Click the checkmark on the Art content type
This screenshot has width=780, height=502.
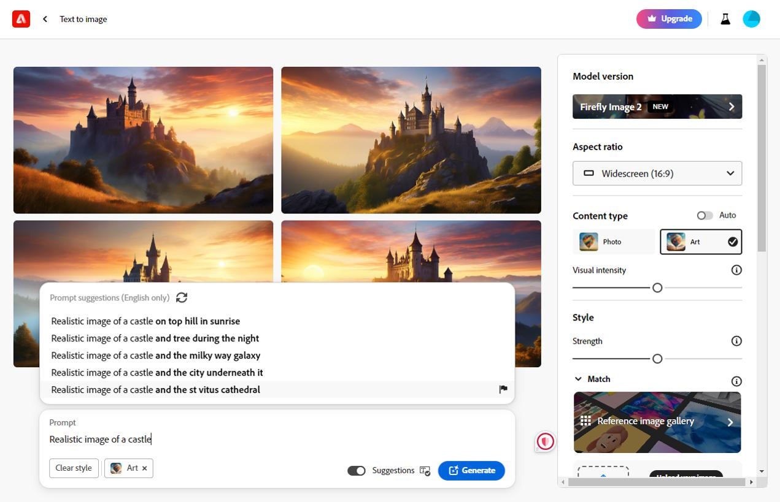click(x=733, y=241)
